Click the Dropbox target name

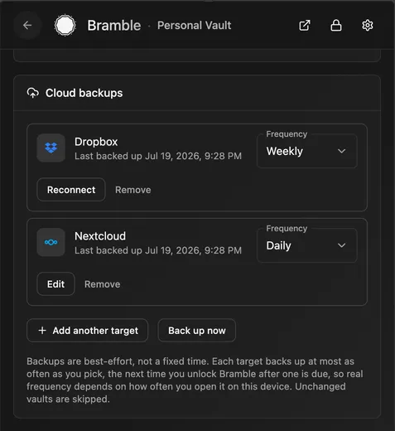pos(96,142)
